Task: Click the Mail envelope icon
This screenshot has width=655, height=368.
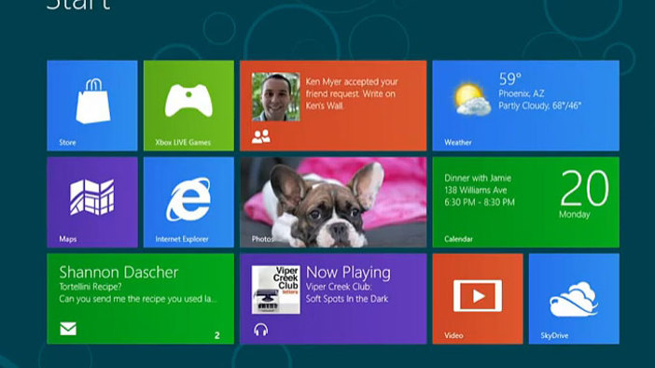Action: point(68,329)
